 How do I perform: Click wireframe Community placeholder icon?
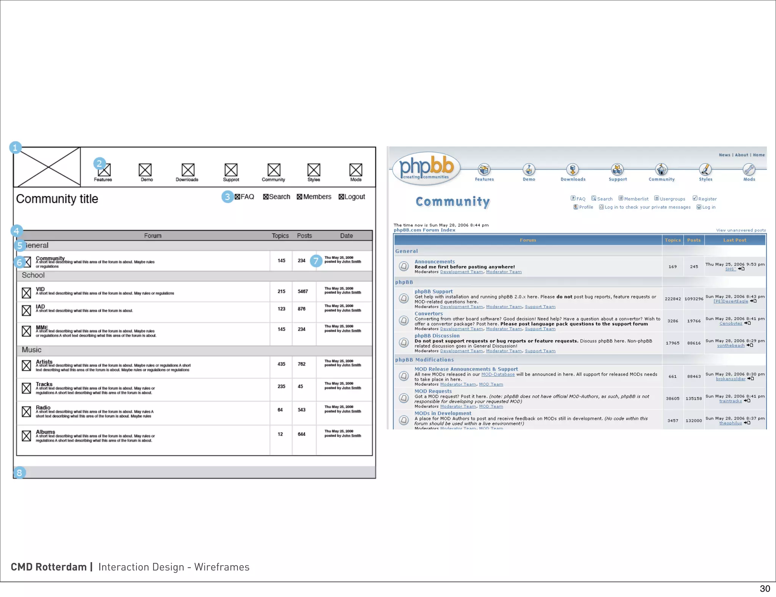tap(274, 170)
